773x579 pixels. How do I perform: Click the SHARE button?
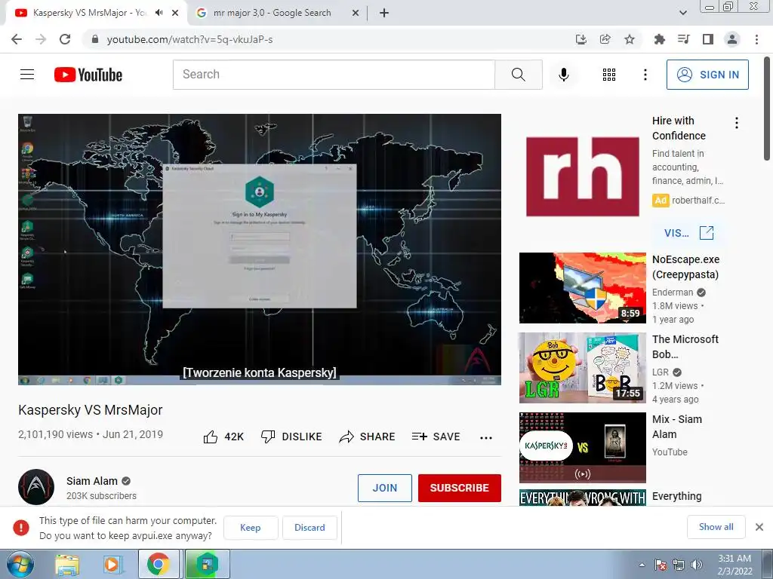(x=368, y=437)
